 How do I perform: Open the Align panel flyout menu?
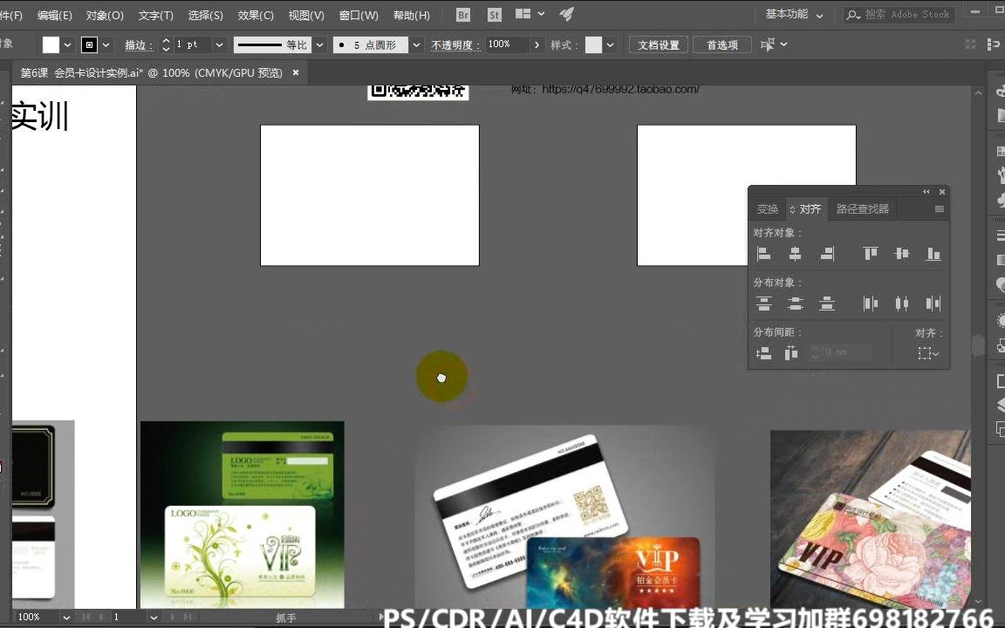coord(940,209)
